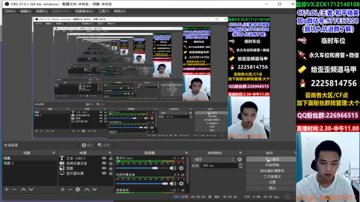The image size is (360, 202).
Task: Remove the selected scene with the minus icon
Action: (14, 189)
